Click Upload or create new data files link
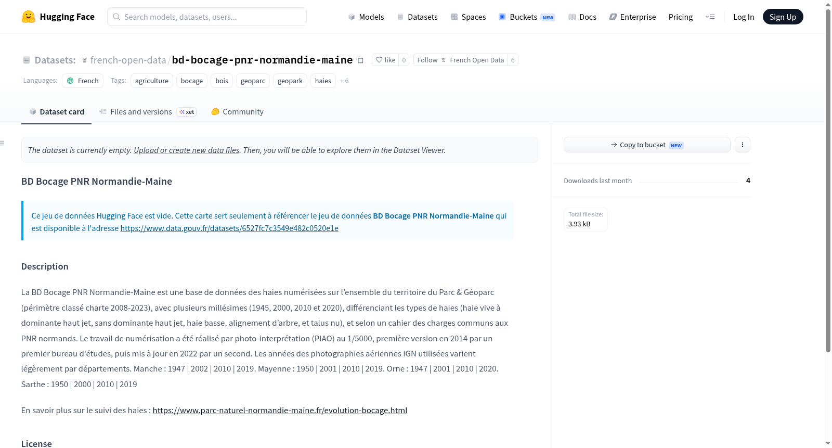This screenshot has height=448, width=832. (x=187, y=150)
